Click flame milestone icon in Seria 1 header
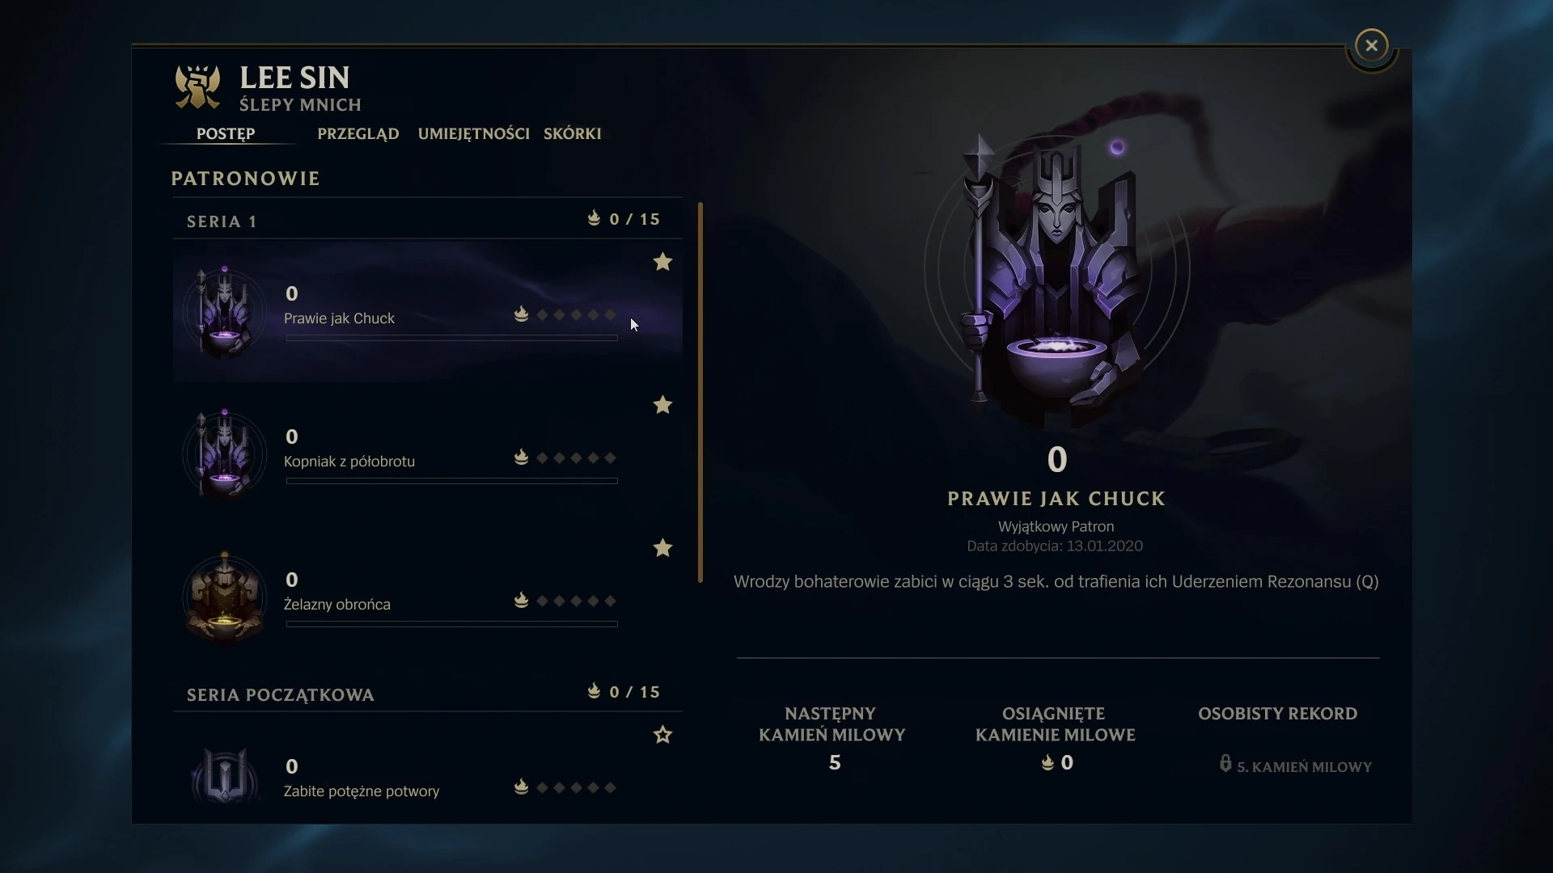This screenshot has height=873, width=1553. (x=594, y=218)
